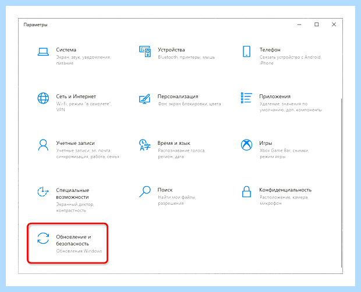
Task: Click the Приложения list icon
Action: [246, 98]
